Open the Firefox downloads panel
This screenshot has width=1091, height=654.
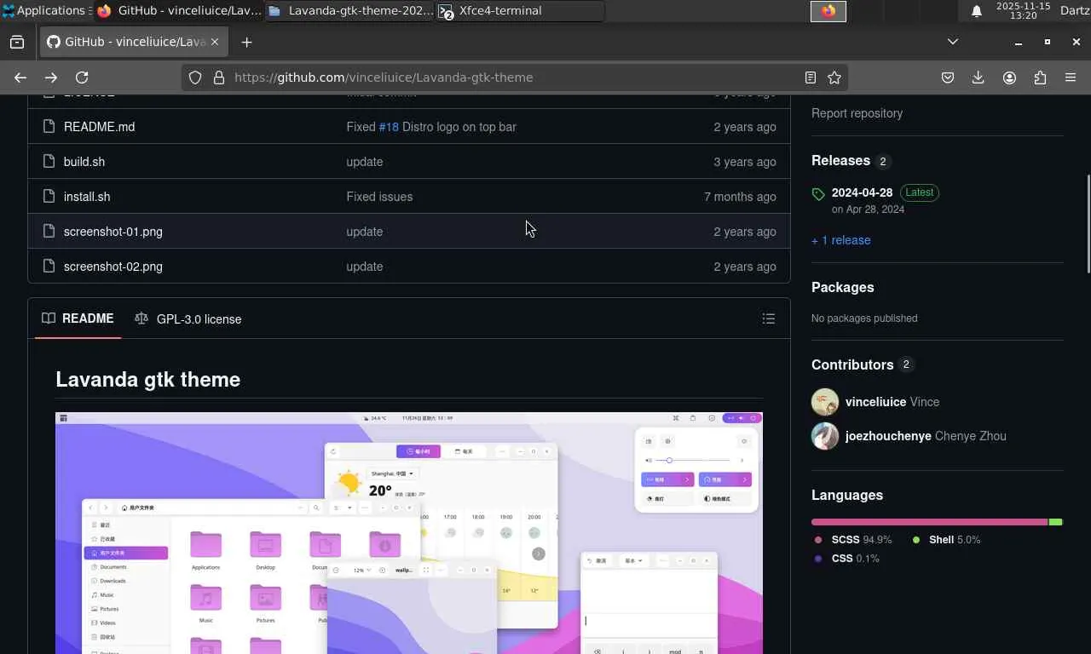click(x=978, y=77)
